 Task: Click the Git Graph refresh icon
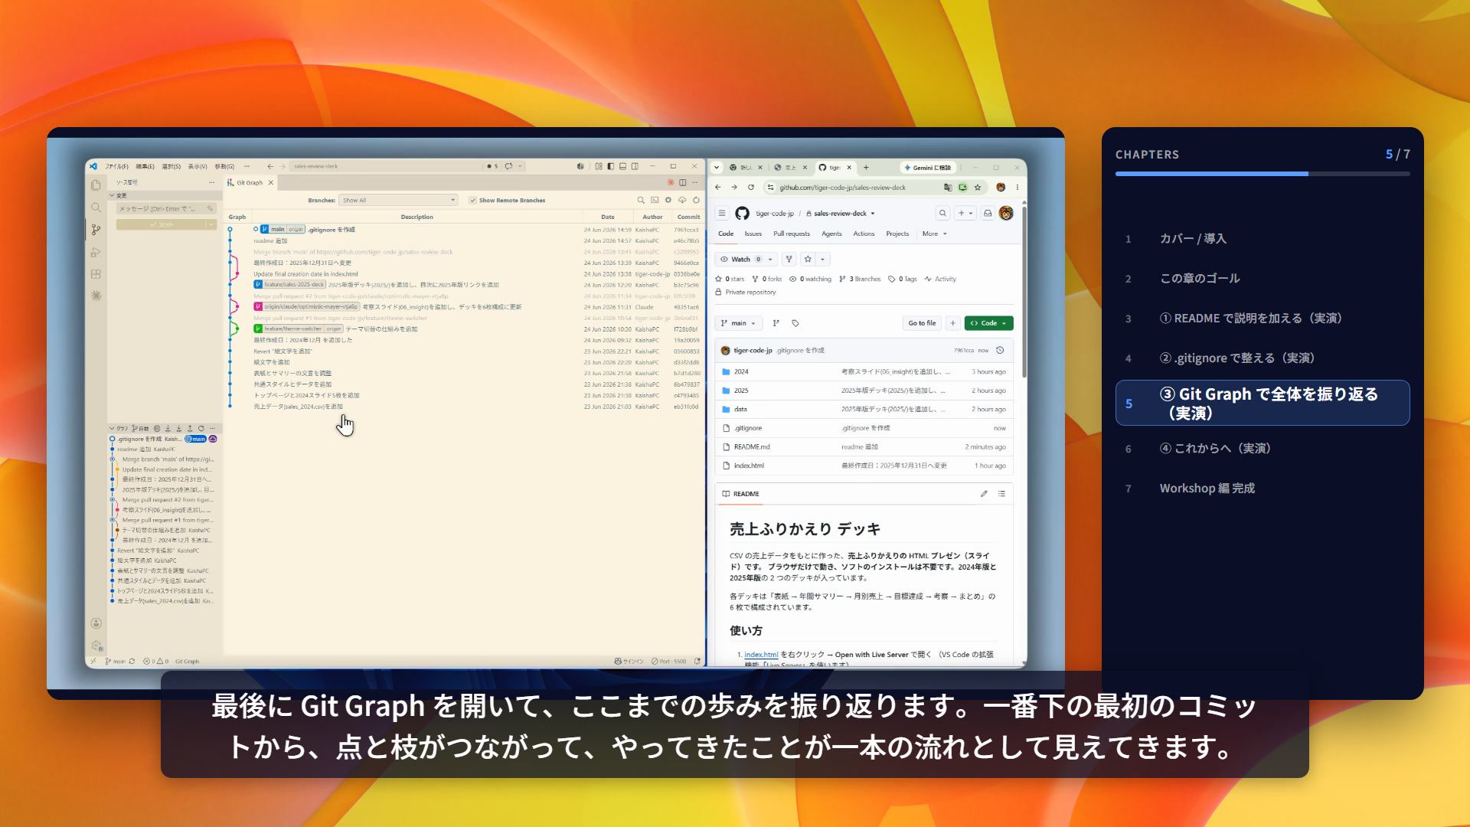pyautogui.click(x=696, y=200)
